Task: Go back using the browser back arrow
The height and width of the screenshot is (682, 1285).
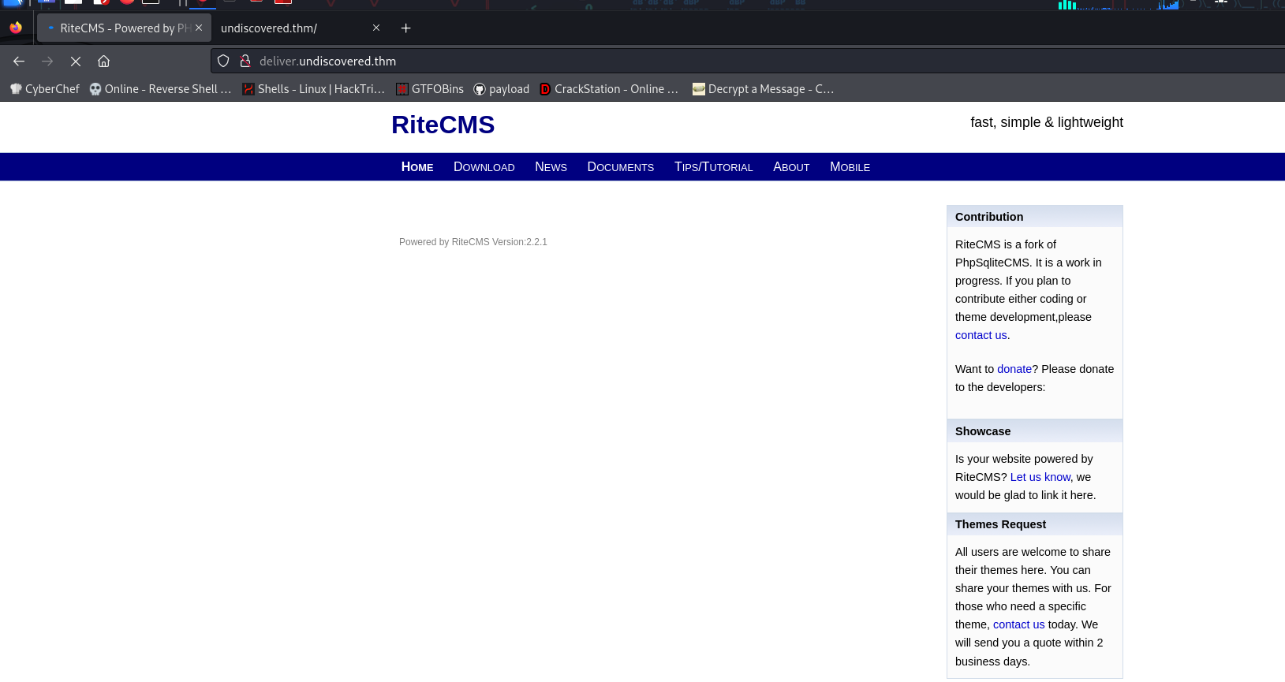Action: pos(19,61)
